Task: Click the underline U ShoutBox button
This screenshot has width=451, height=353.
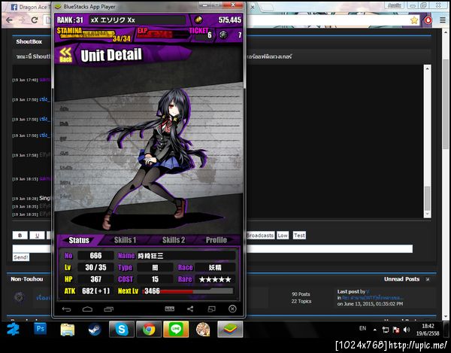Action: point(37,236)
